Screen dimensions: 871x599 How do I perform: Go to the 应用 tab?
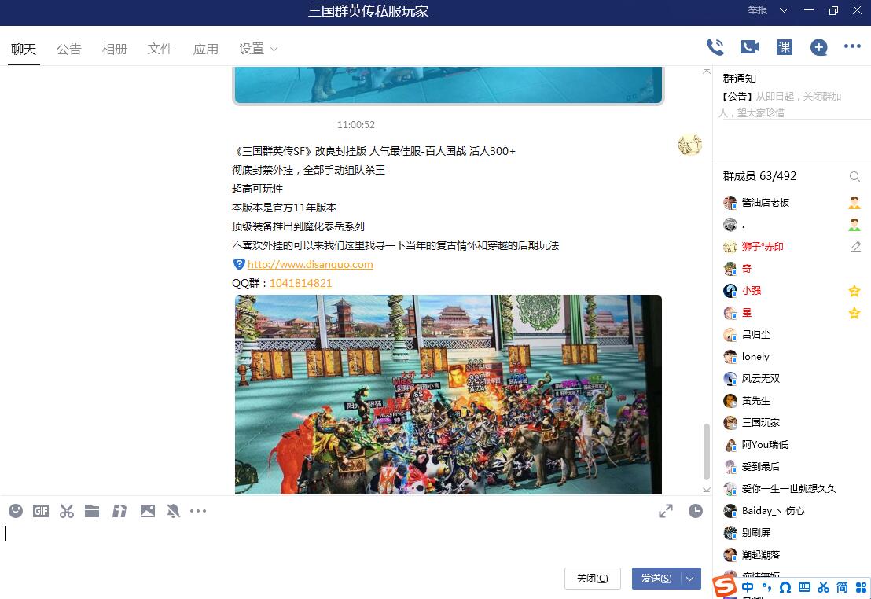click(x=205, y=49)
